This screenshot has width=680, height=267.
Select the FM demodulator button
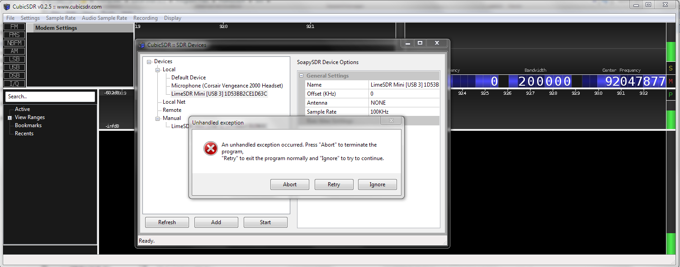click(x=14, y=27)
